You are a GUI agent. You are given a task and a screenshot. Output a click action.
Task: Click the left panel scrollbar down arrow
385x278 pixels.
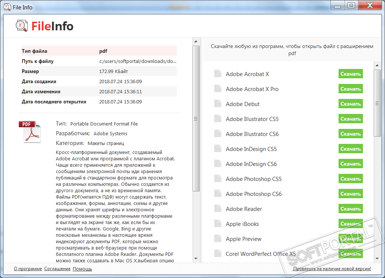(196, 259)
